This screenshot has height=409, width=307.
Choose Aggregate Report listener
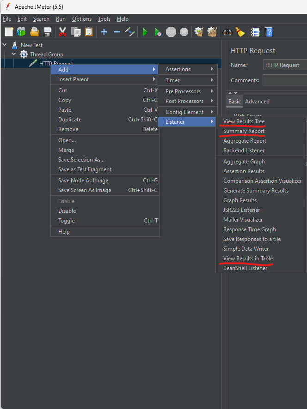261,141
